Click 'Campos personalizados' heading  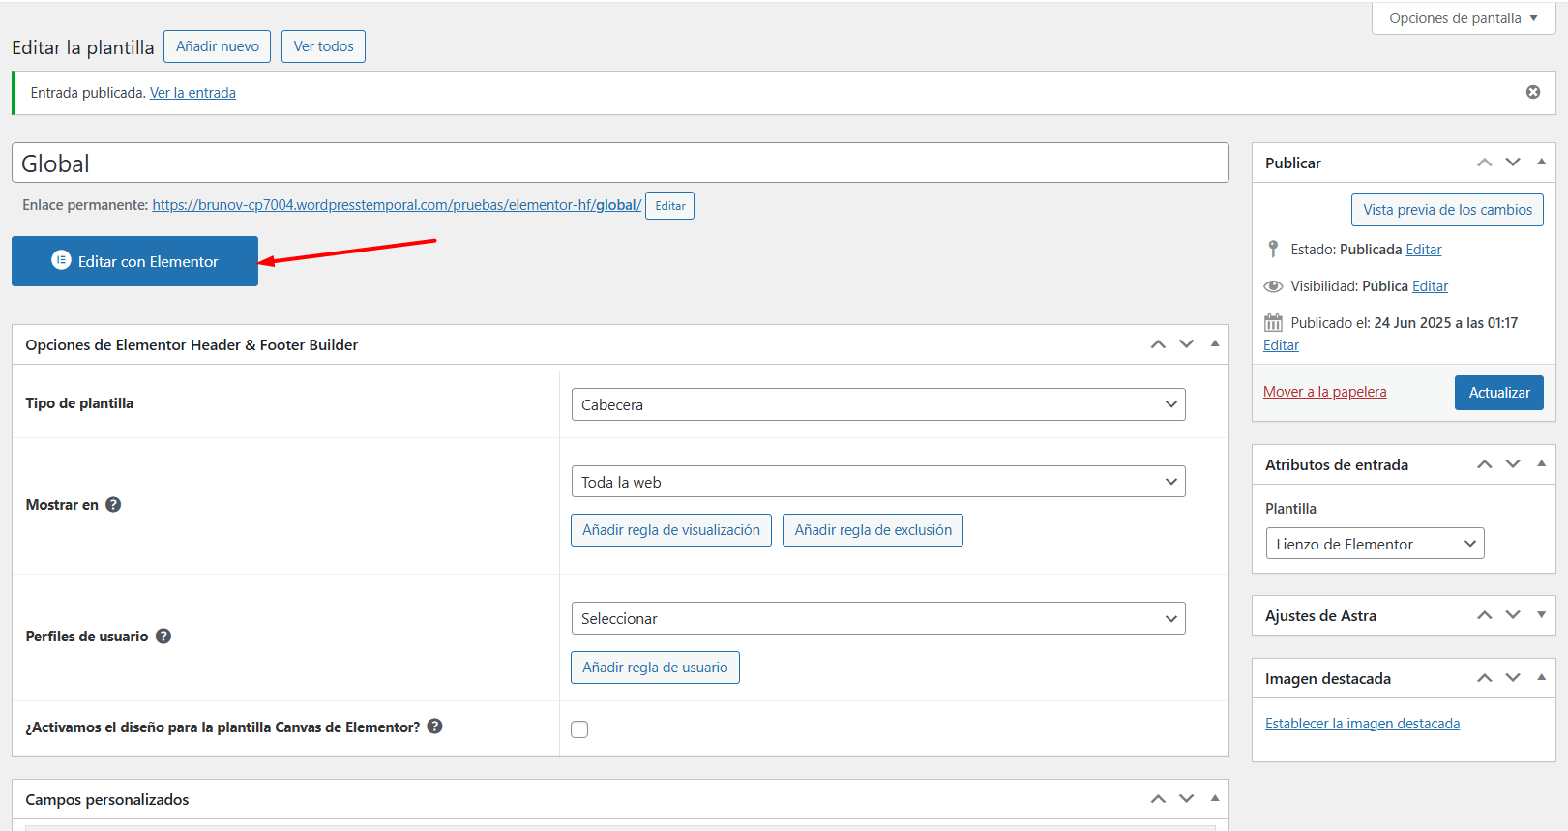107,799
